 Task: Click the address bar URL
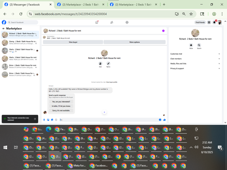pos(71,14)
